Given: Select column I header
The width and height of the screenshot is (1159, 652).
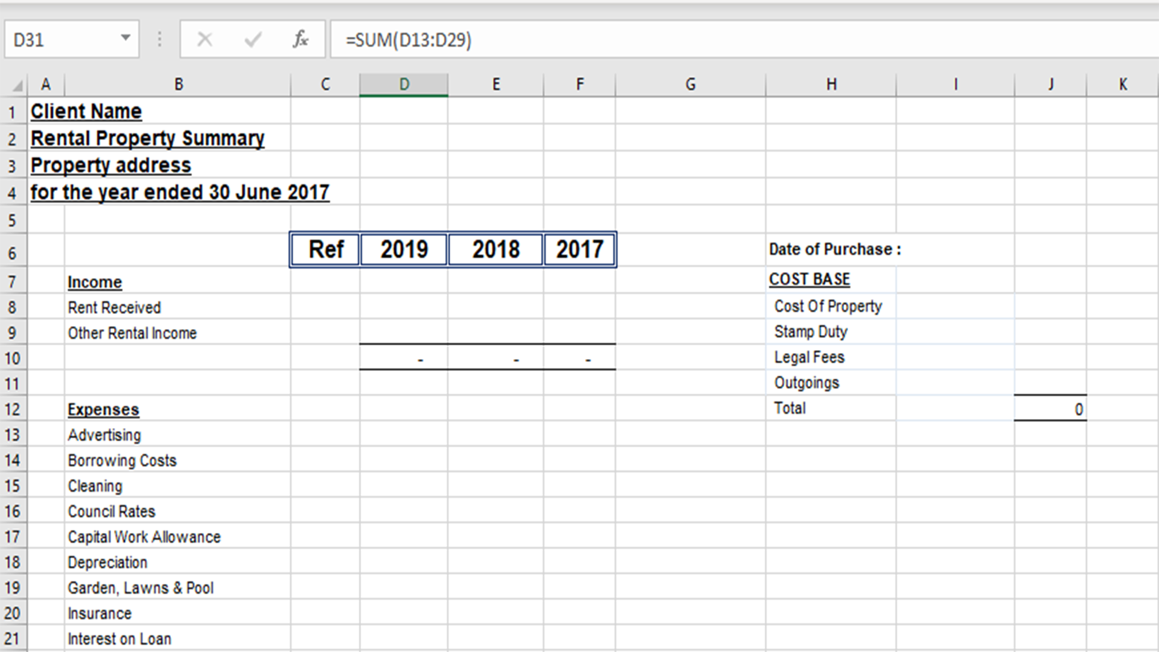Looking at the screenshot, I should (x=956, y=85).
